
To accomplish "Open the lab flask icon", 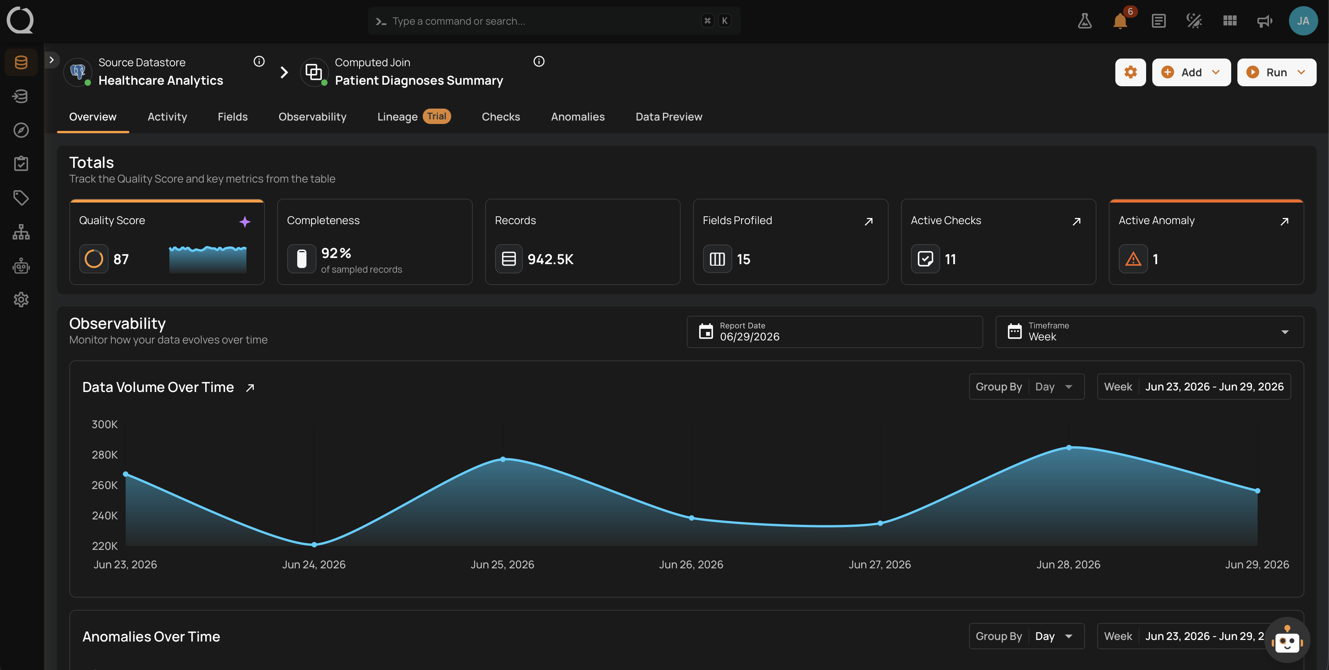I will point(1085,21).
